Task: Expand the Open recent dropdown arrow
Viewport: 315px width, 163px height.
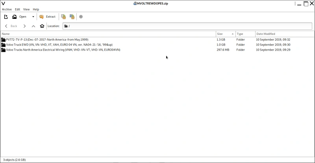Action: [33, 17]
